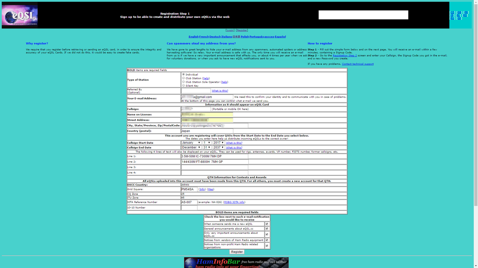Switch page language to Italiano
The image size is (478, 268).
[x=227, y=36]
